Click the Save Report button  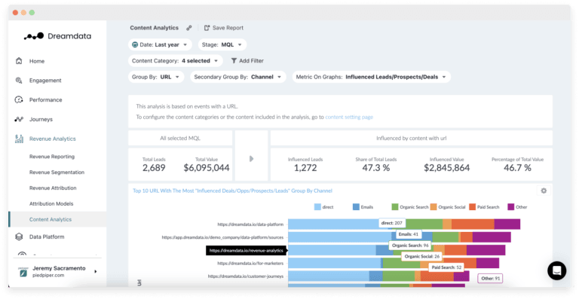click(223, 28)
